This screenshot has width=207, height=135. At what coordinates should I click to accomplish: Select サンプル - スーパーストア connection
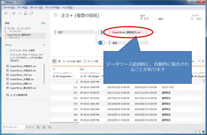point(25,29)
